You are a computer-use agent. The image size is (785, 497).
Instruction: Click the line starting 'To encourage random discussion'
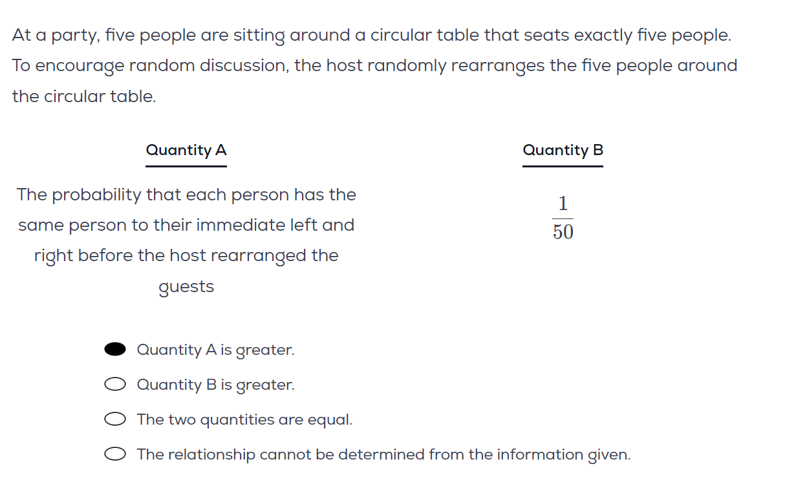(374, 66)
